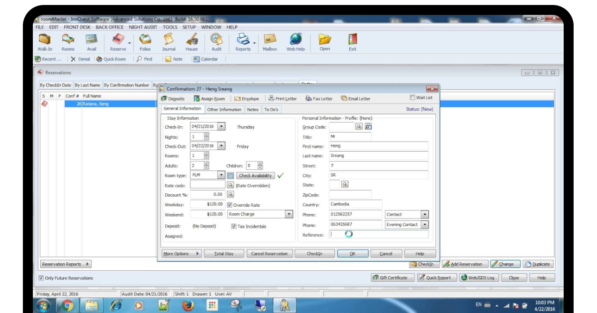This screenshot has height=313, width=597.
Task: Open the Room Charge dropdown
Action: pos(289,214)
